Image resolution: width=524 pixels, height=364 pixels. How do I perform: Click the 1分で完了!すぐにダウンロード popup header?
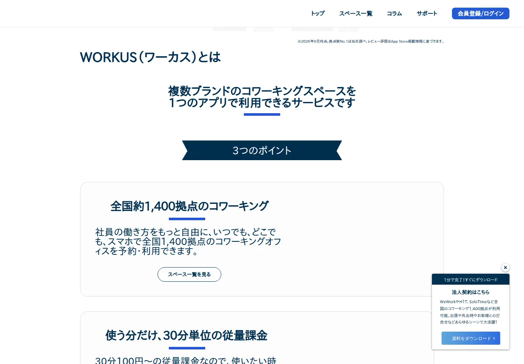pos(471,280)
